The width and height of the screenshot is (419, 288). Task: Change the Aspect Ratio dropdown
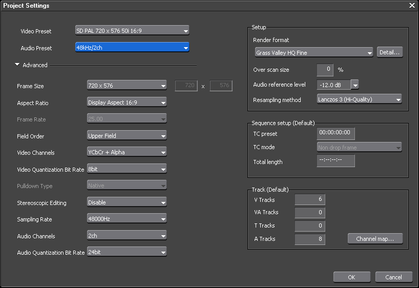[127, 102]
